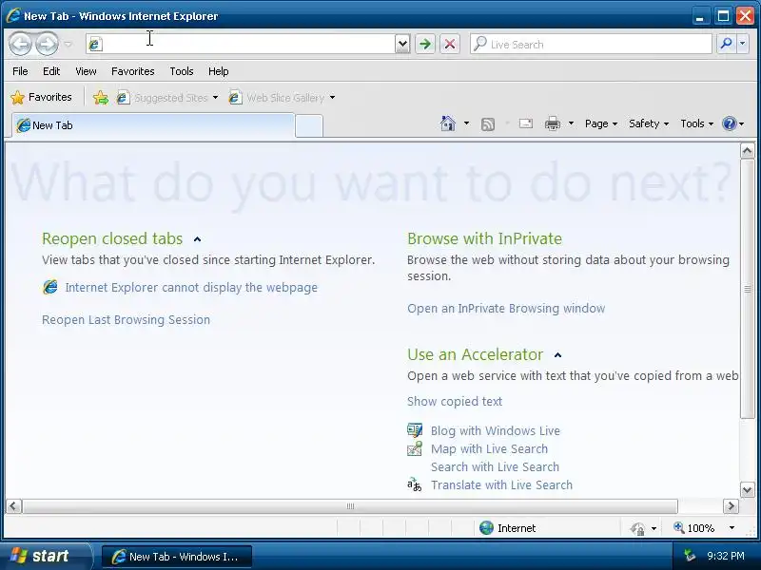Click Reopen Last Browsing Session link
This screenshot has height=570, width=761.
pos(127,320)
